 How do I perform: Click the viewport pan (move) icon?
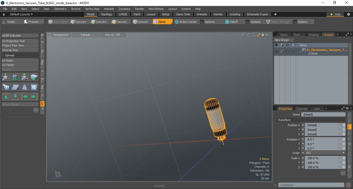click(243, 35)
